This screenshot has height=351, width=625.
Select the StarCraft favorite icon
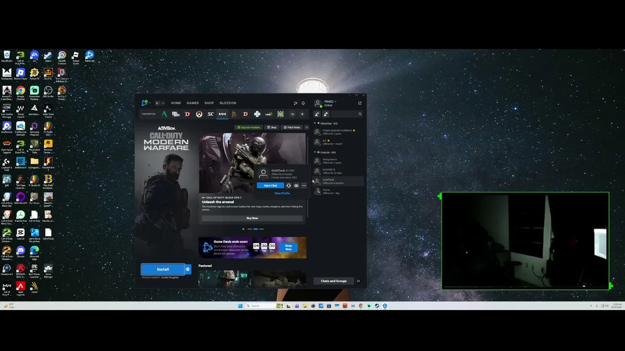pyautogui.click(x=210, y=114)
